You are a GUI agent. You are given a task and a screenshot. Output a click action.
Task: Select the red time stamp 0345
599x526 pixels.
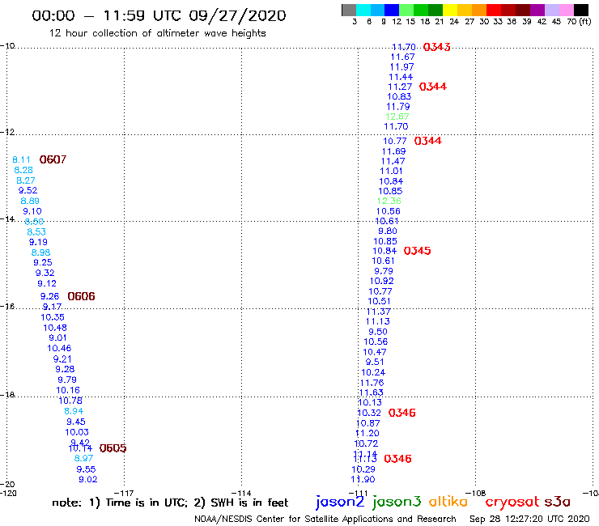[417, 251]
